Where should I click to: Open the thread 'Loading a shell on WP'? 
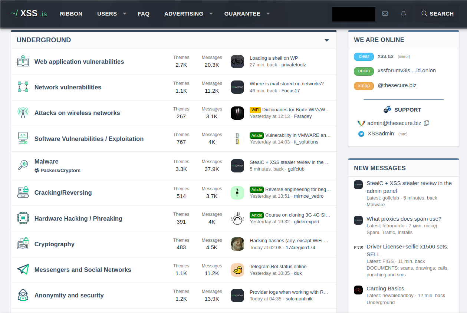pos(274,58)
